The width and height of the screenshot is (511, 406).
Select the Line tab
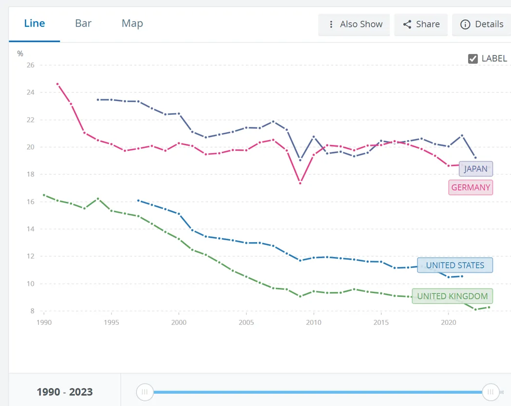pos(34,23)
